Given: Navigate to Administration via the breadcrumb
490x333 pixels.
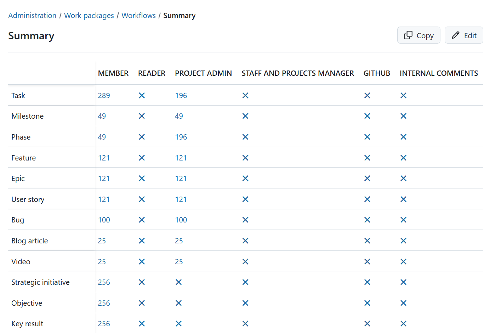Looking at the screenshot, I should [x=32, y=15].
